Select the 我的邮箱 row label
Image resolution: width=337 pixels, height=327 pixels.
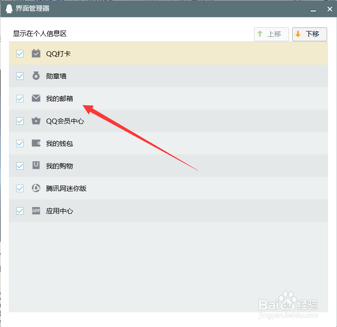click(60, 98)
